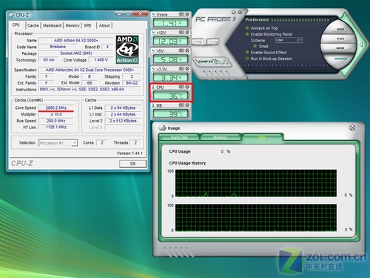Open settings icon on +3.3V sensor panel
Screen dimensions: 370x278
pyautogui.click(x=181, y=68)
